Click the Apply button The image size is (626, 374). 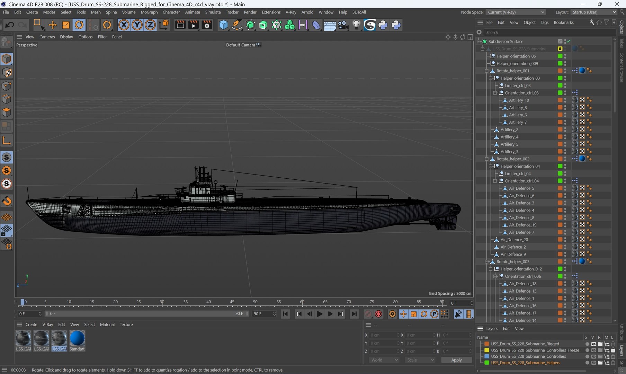pos(456,360)
